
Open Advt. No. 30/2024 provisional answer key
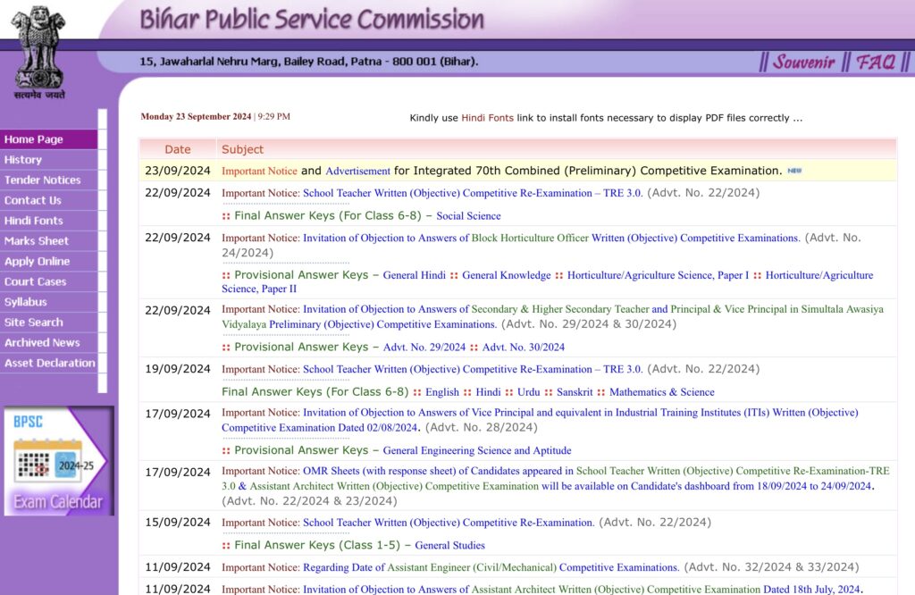point(524,347)
